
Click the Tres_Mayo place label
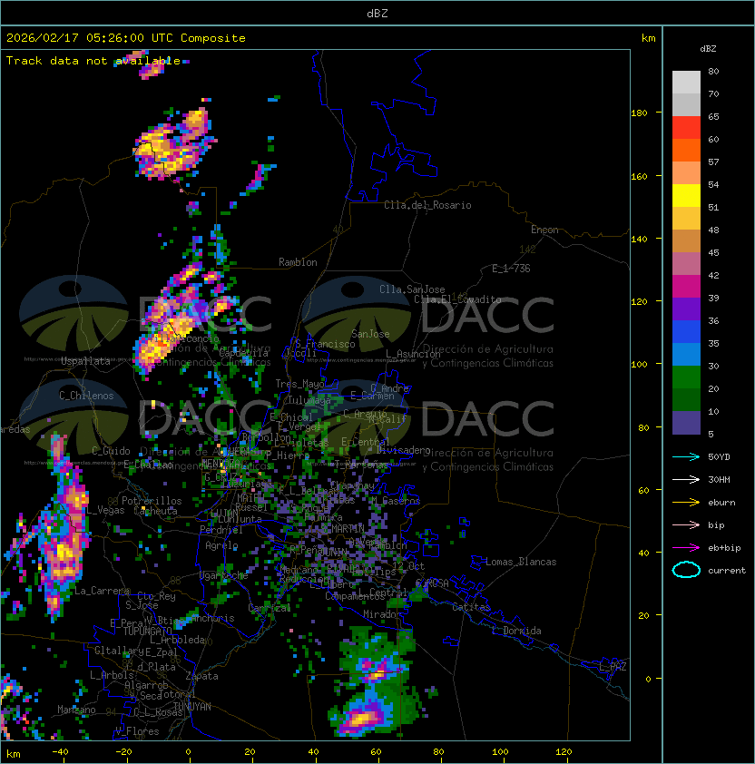[299, 384]
